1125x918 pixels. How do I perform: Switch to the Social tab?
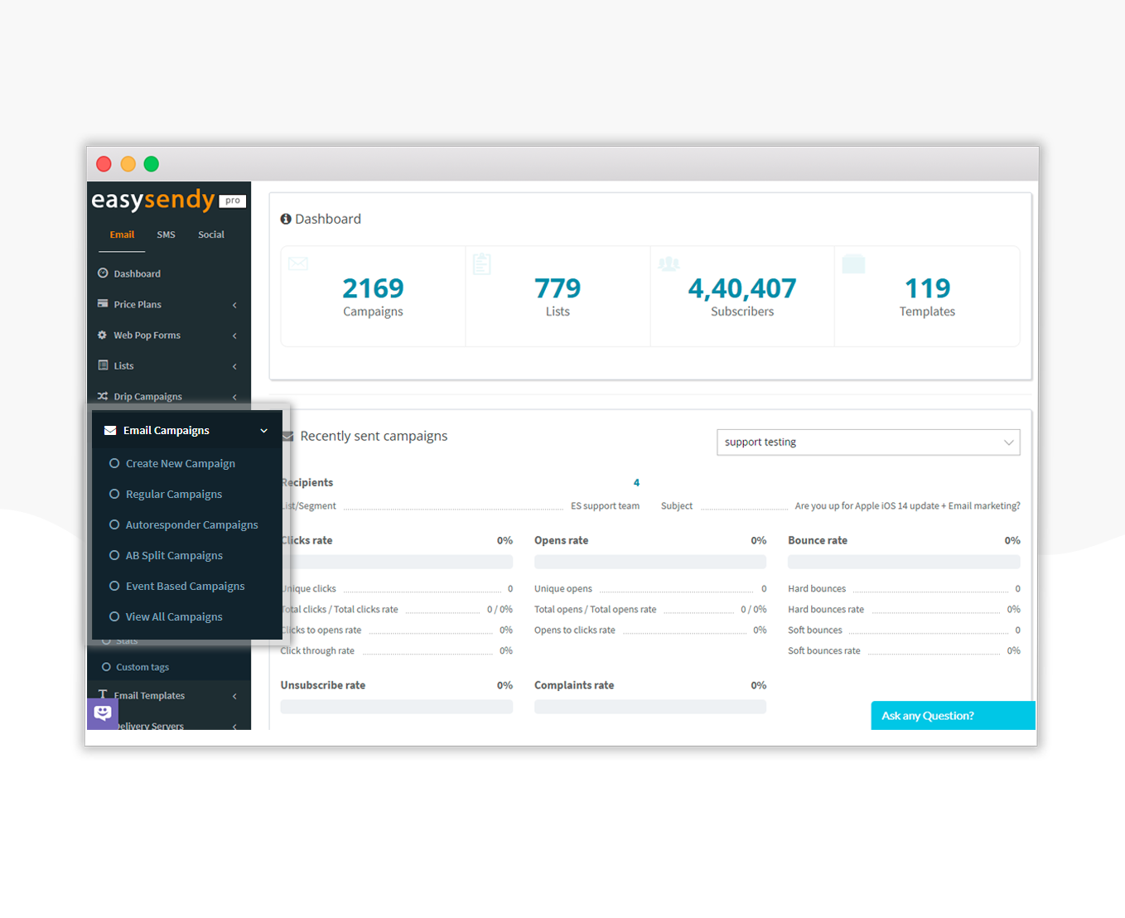pyautogui.click(x=211, y=235)
